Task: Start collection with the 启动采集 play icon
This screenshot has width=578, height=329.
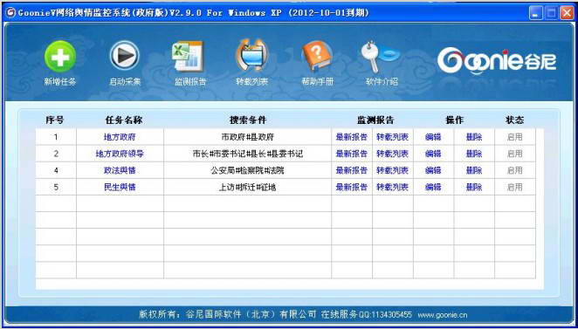Action: (125, 56)
